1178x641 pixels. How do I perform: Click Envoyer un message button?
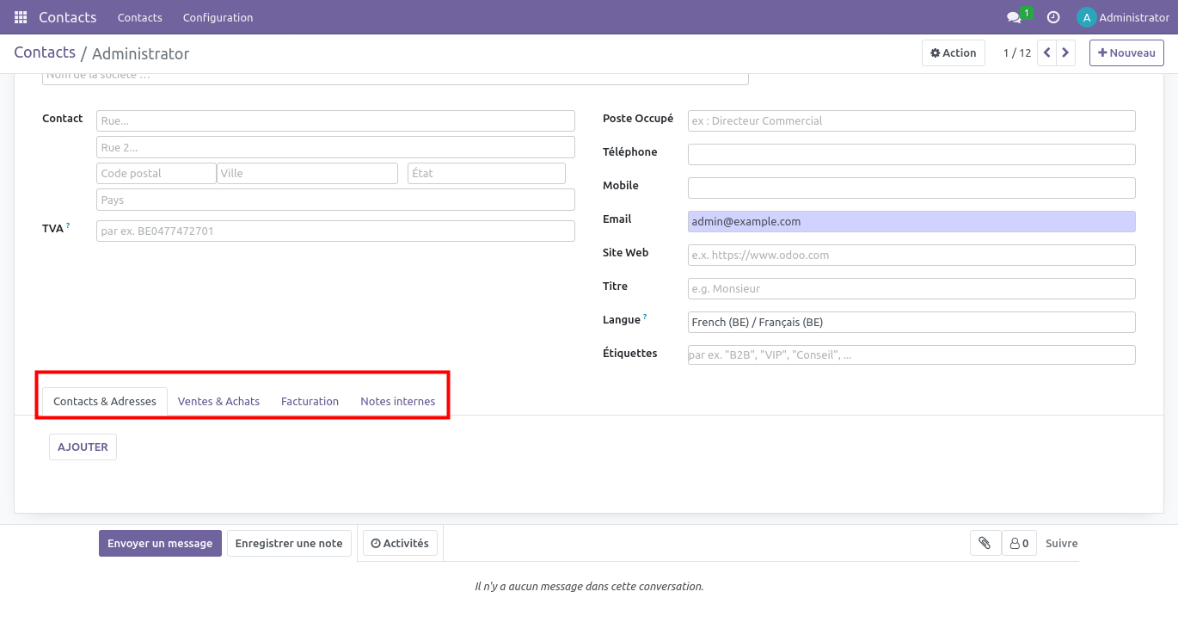[x=160, y=544]
